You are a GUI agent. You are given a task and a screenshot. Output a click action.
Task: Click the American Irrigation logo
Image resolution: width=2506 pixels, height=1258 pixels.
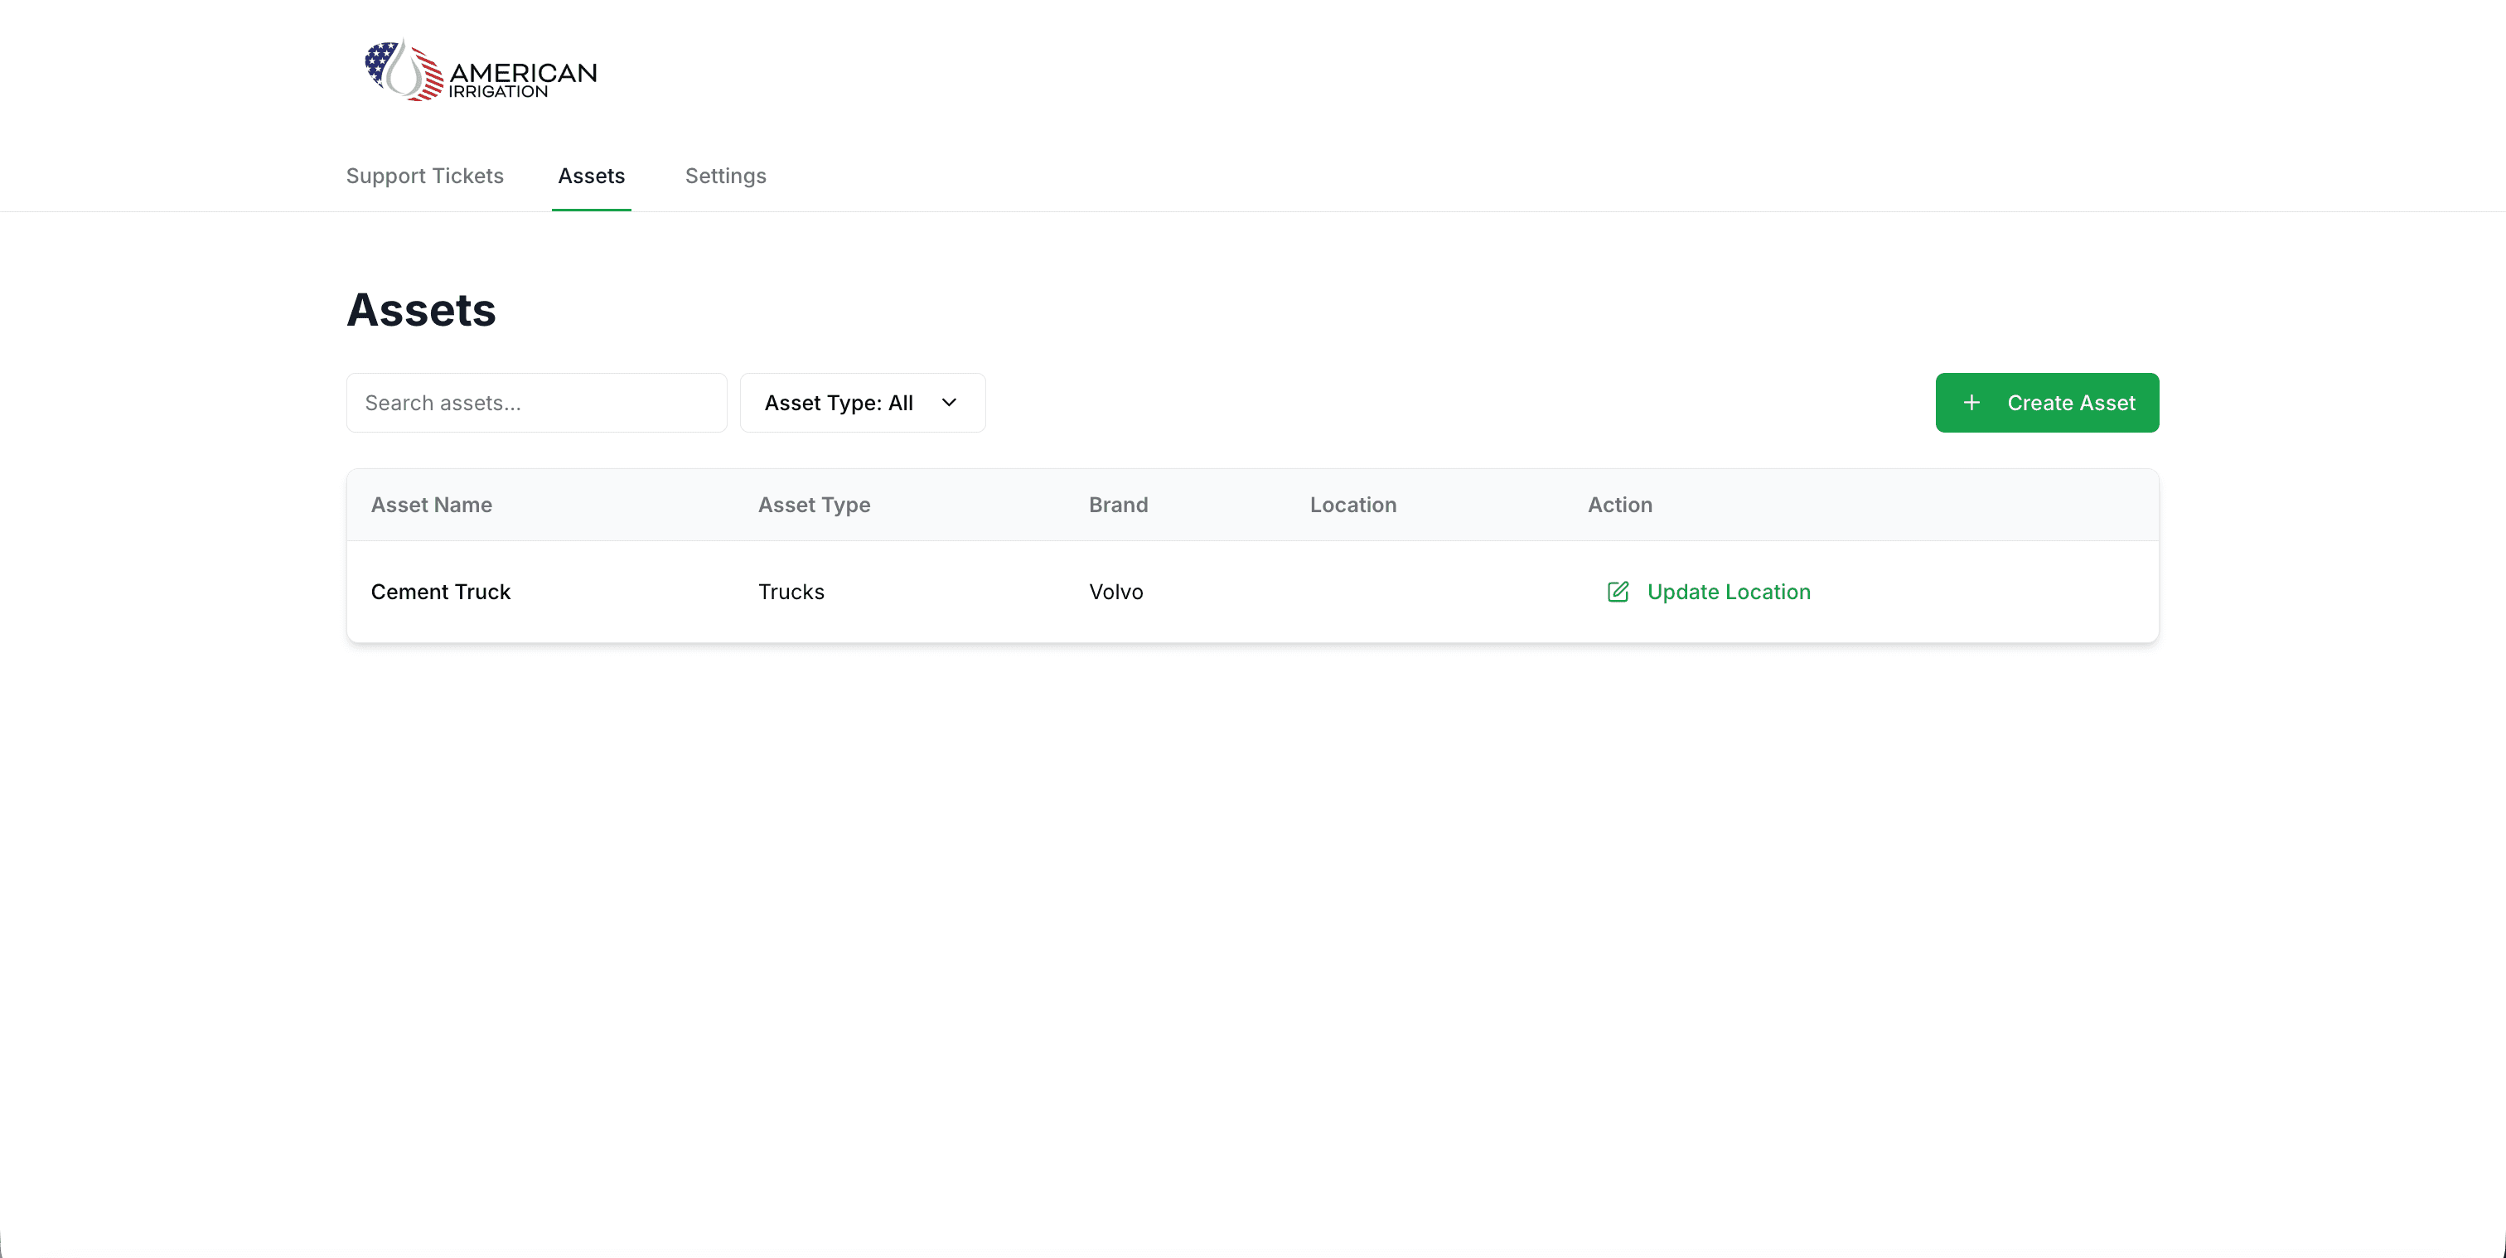(481, 72)
